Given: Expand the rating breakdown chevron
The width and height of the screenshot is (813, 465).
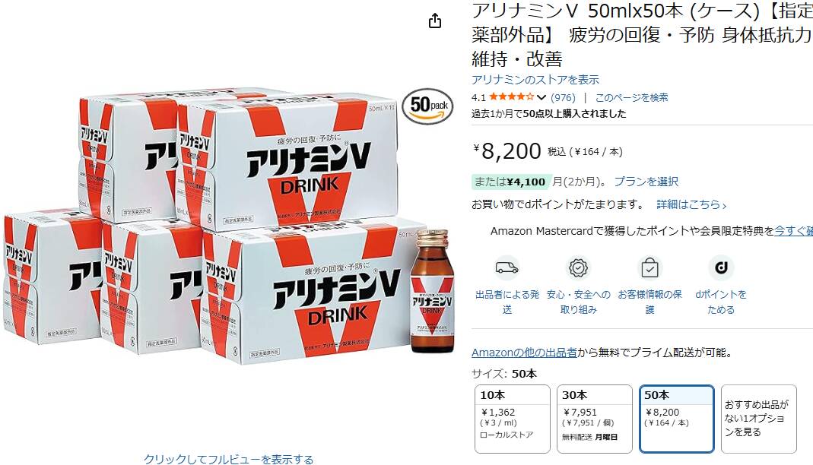Looking at the screenshot, I should 541,97.
